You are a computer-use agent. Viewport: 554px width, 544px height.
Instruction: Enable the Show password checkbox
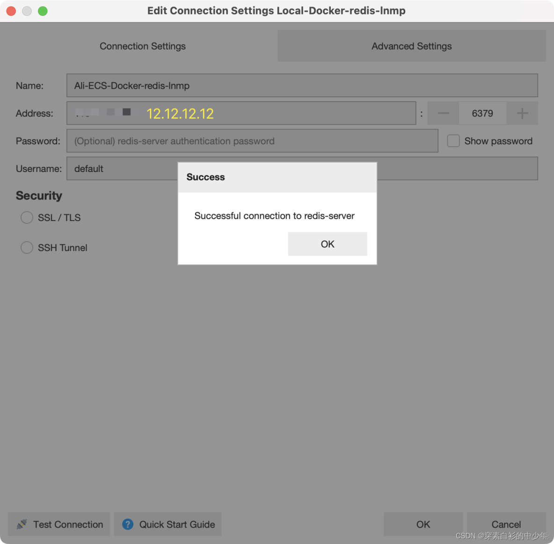coord(453,141)
